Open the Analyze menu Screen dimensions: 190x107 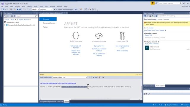pyautogui.click(x=52, y=7)
